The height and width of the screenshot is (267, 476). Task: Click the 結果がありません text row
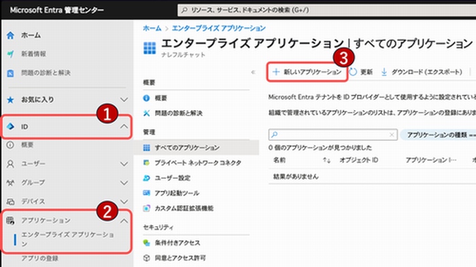click(x=296, y=177)
